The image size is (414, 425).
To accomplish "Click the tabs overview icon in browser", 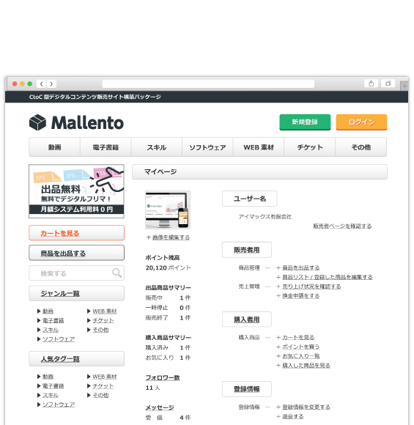I will tap(388, 84).
